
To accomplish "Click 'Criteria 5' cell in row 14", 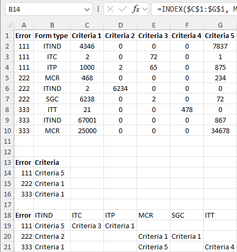I will coord(52,173).
